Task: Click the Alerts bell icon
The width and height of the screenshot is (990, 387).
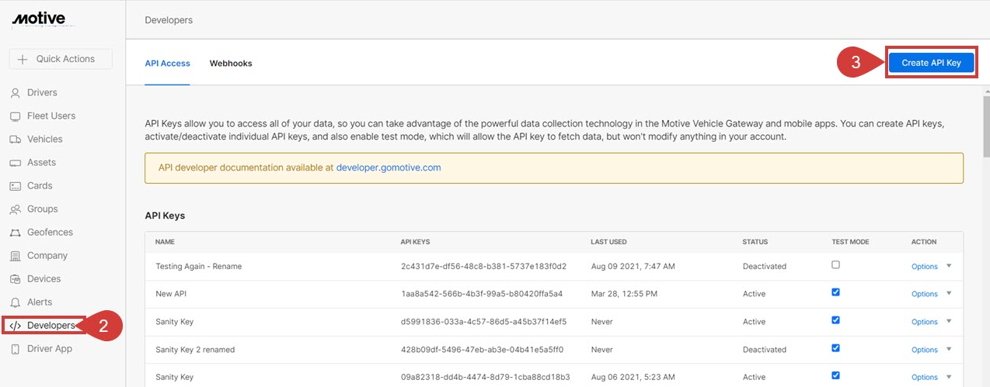Action: pyautogui.click(x=15, y=302)
